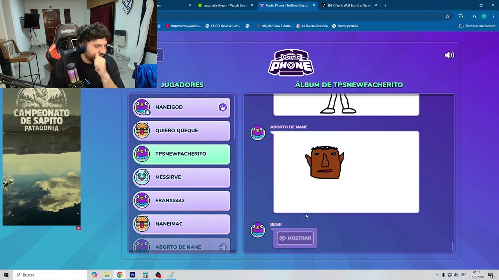
Task: Open the Paint app taskbar icon
Action: [x=171, y=275]
